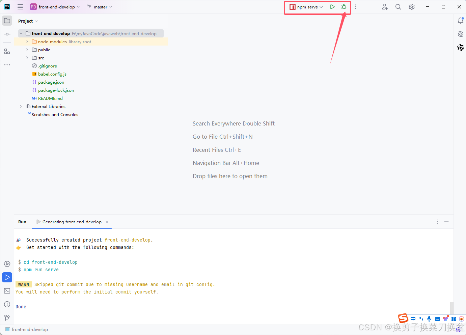Open the main hamburger menu
Viewport: 466px width, 335px height.
[x=20, y=7]
